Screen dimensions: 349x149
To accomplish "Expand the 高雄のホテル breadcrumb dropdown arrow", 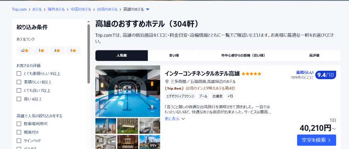I will pyautogui.click(x=148, y=10).
